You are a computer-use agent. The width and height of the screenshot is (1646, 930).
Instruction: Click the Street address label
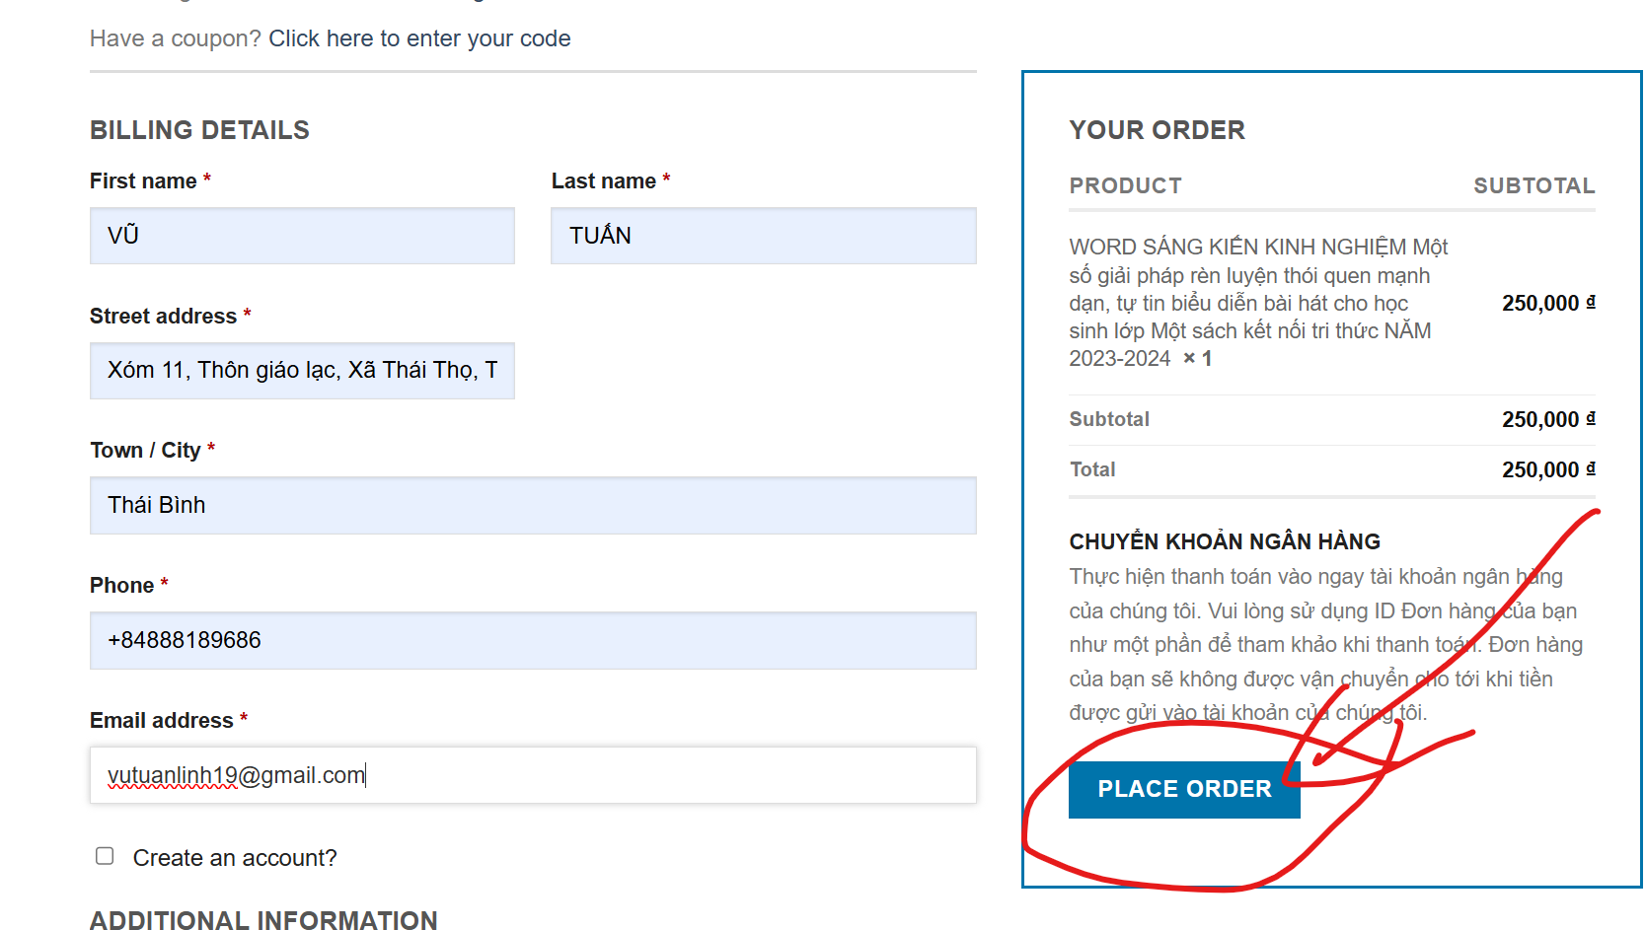(x=163, y=317)
